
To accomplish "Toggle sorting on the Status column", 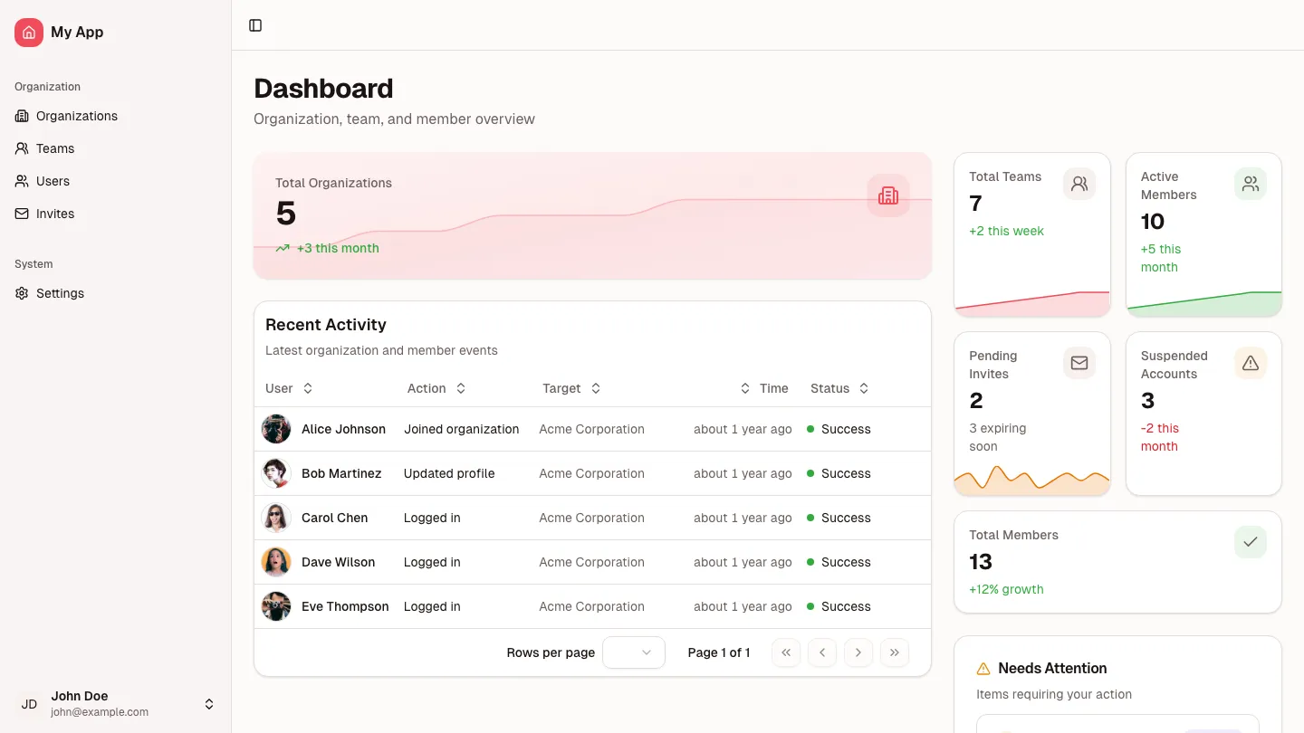I will pos(862,388).
